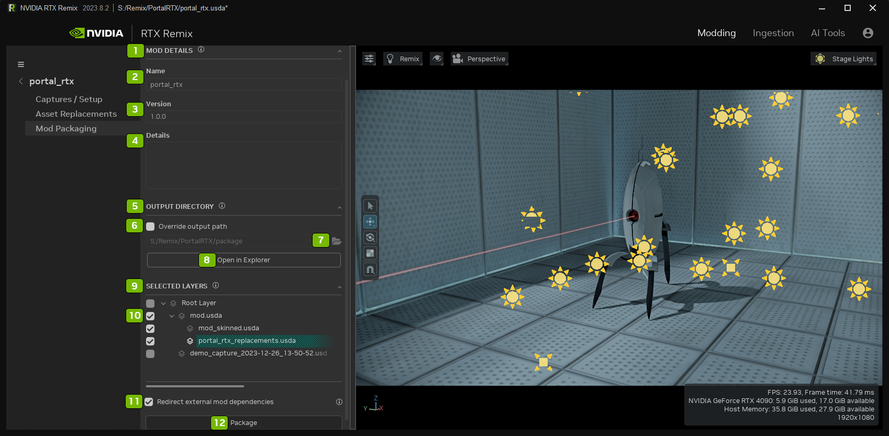Select the viewport Select arrow tool

pyautogui.click(x=370, y=206)
